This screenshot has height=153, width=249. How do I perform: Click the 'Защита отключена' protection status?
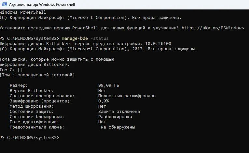[119, 112]
